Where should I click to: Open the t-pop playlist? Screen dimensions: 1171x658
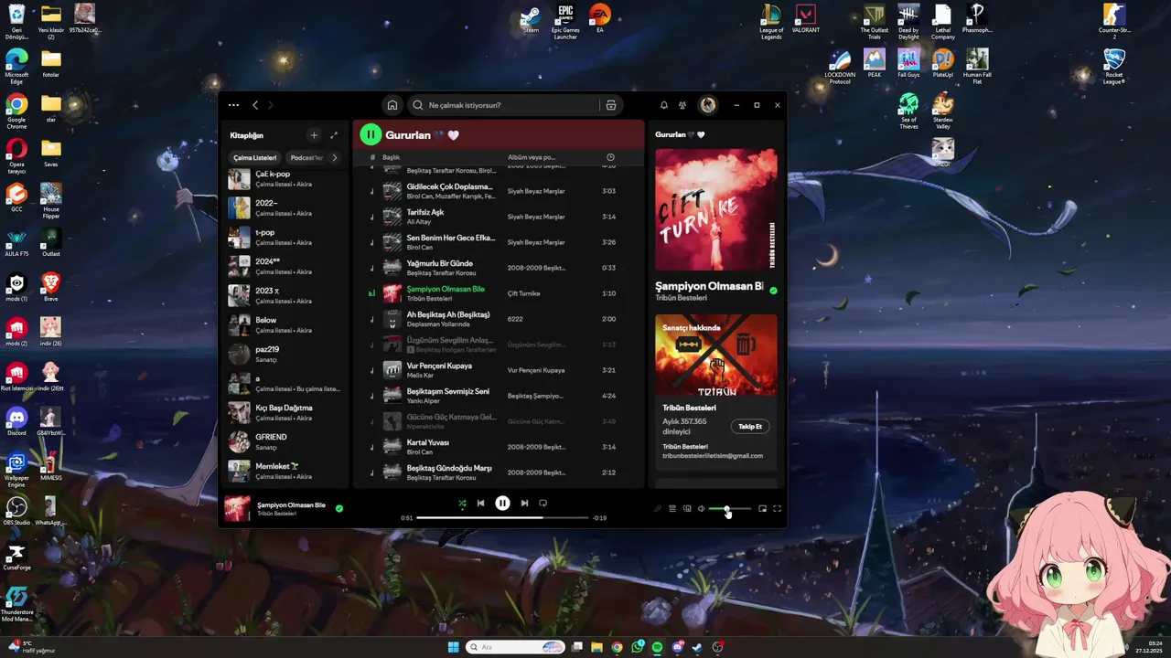pos(285,238)
